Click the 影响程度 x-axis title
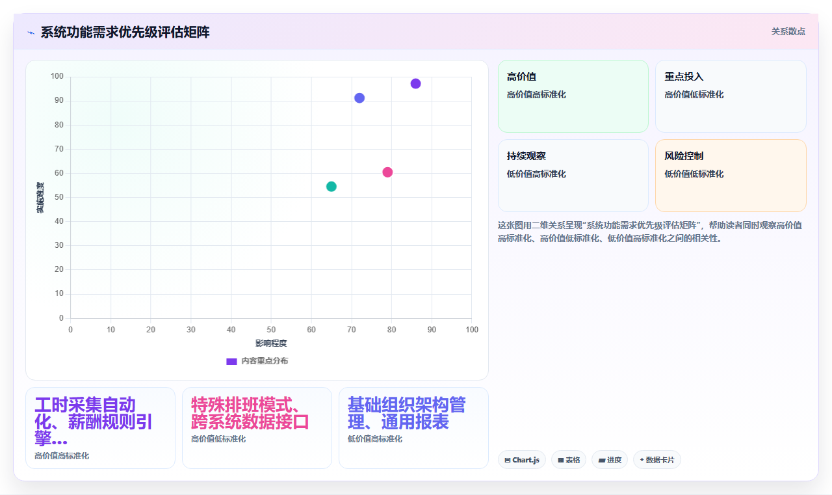The height and width of the screenshot is (495, 832). 271,343
